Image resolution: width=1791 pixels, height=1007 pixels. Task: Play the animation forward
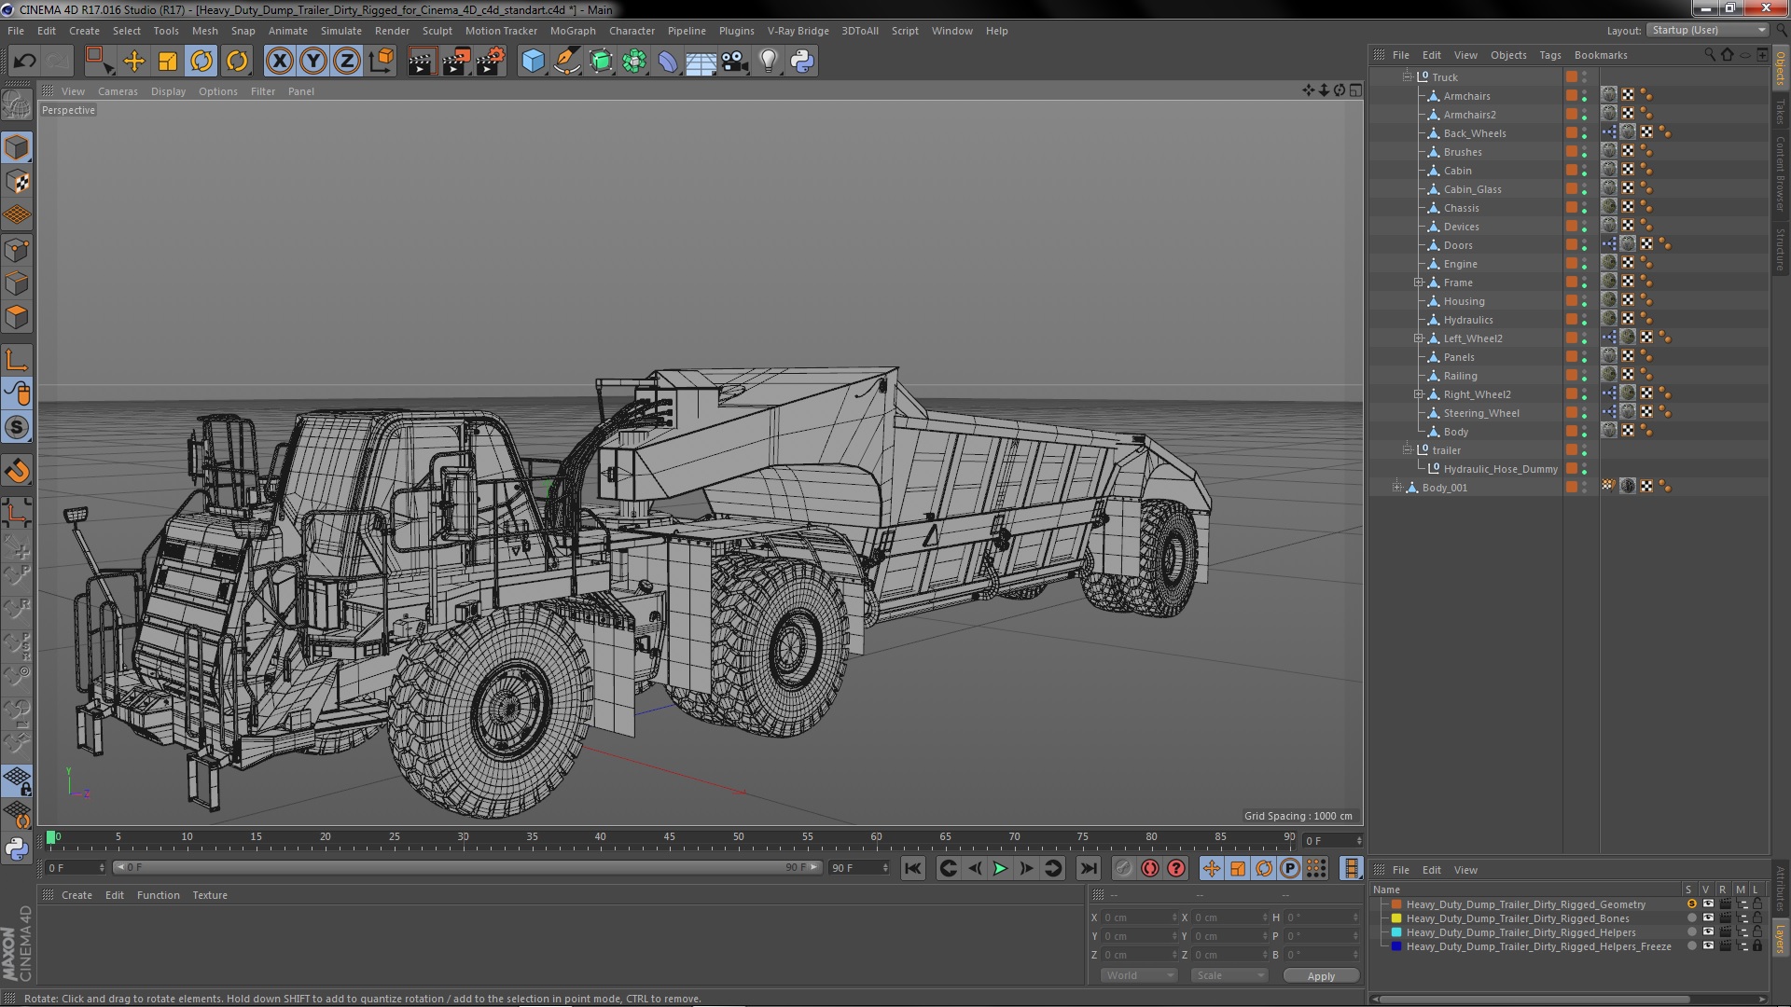point(1000,869)
